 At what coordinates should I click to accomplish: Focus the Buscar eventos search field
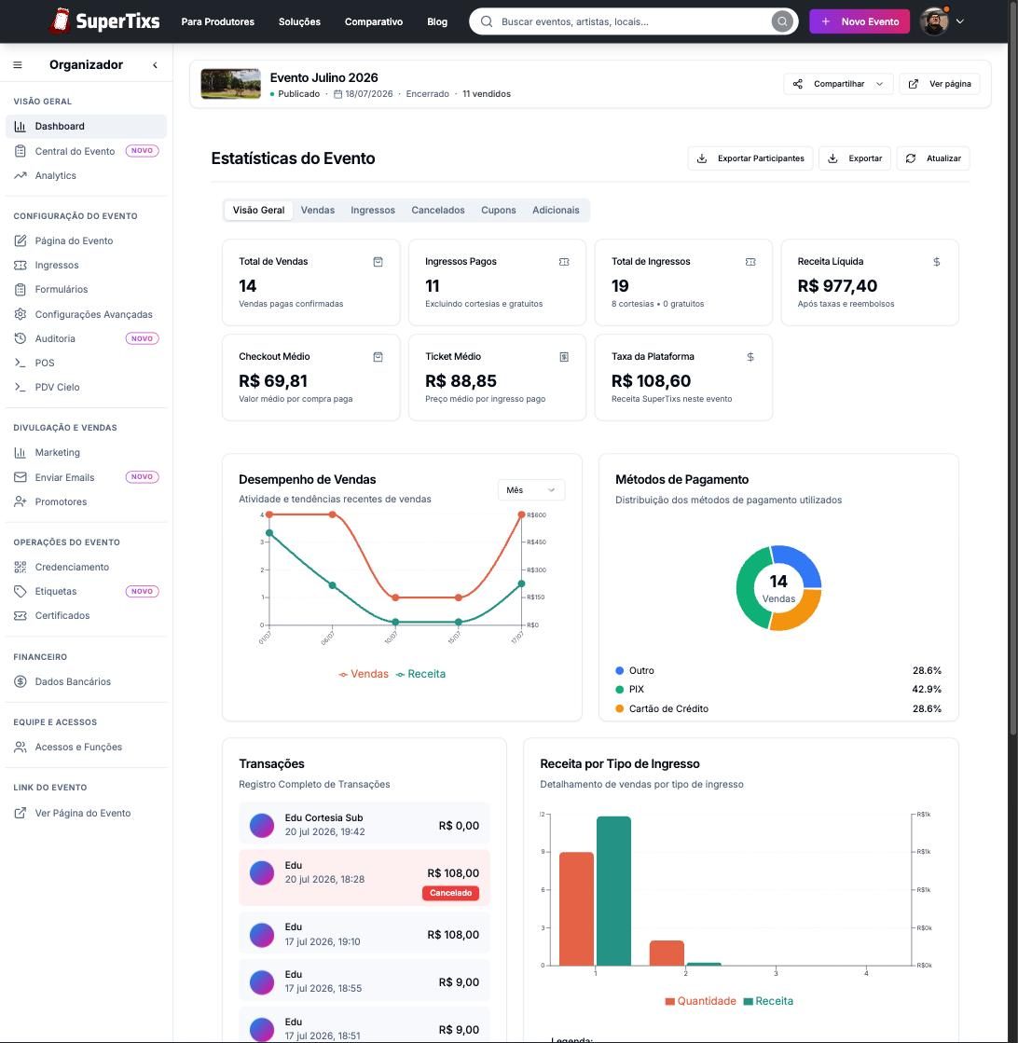632,21
